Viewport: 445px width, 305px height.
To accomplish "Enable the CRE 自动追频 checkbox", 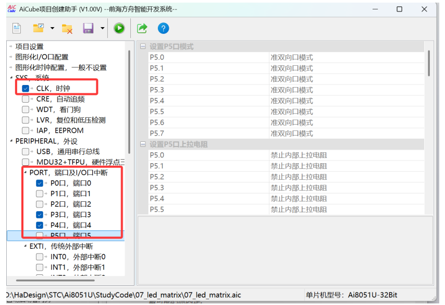I will click(26, 99).
